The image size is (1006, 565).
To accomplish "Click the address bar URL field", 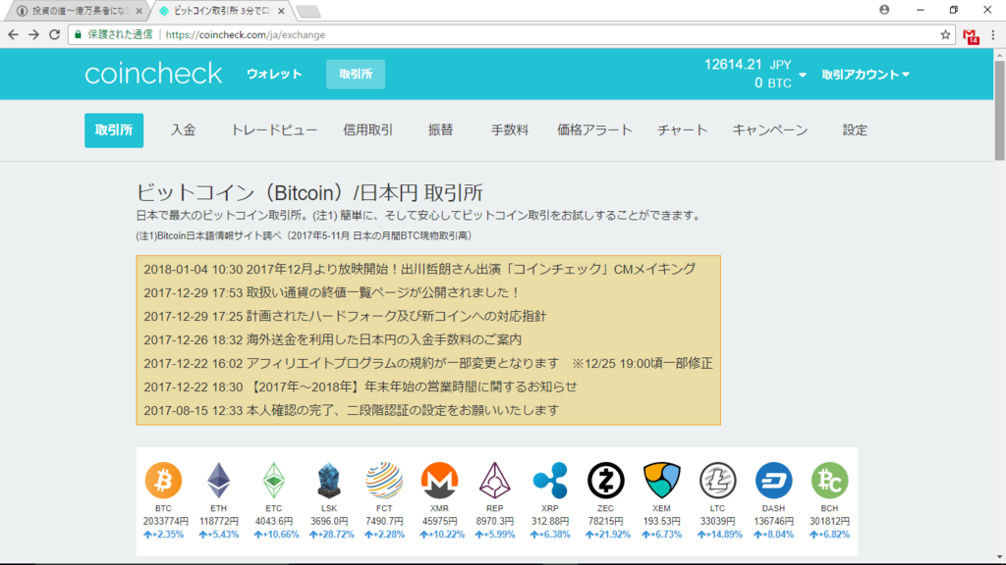I will [513, 34].
